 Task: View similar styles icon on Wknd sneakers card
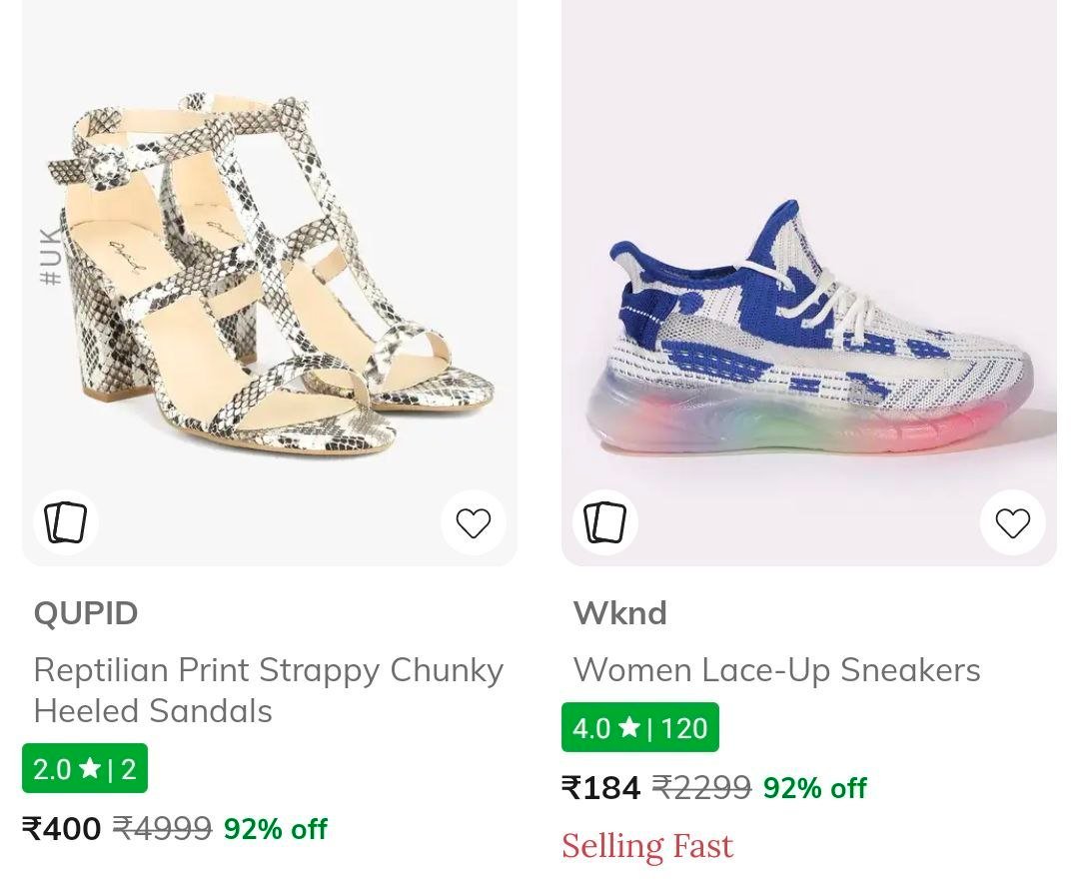point(604,521)
